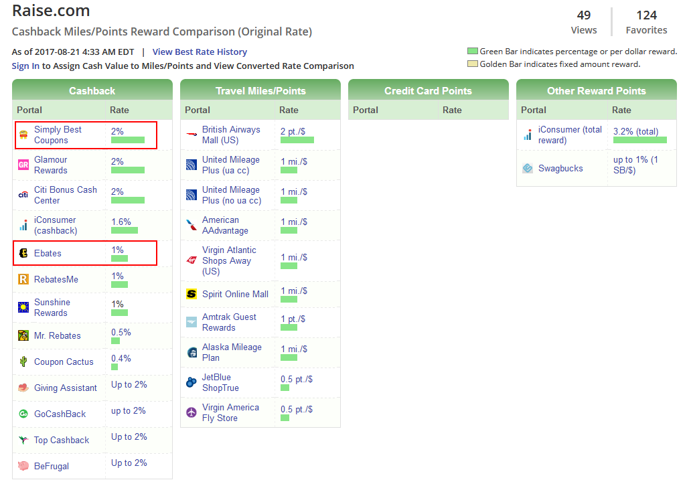The image size is (687, 482).
Task: Click the Swagbucks logo icon
Action: (x=528, y=168)
